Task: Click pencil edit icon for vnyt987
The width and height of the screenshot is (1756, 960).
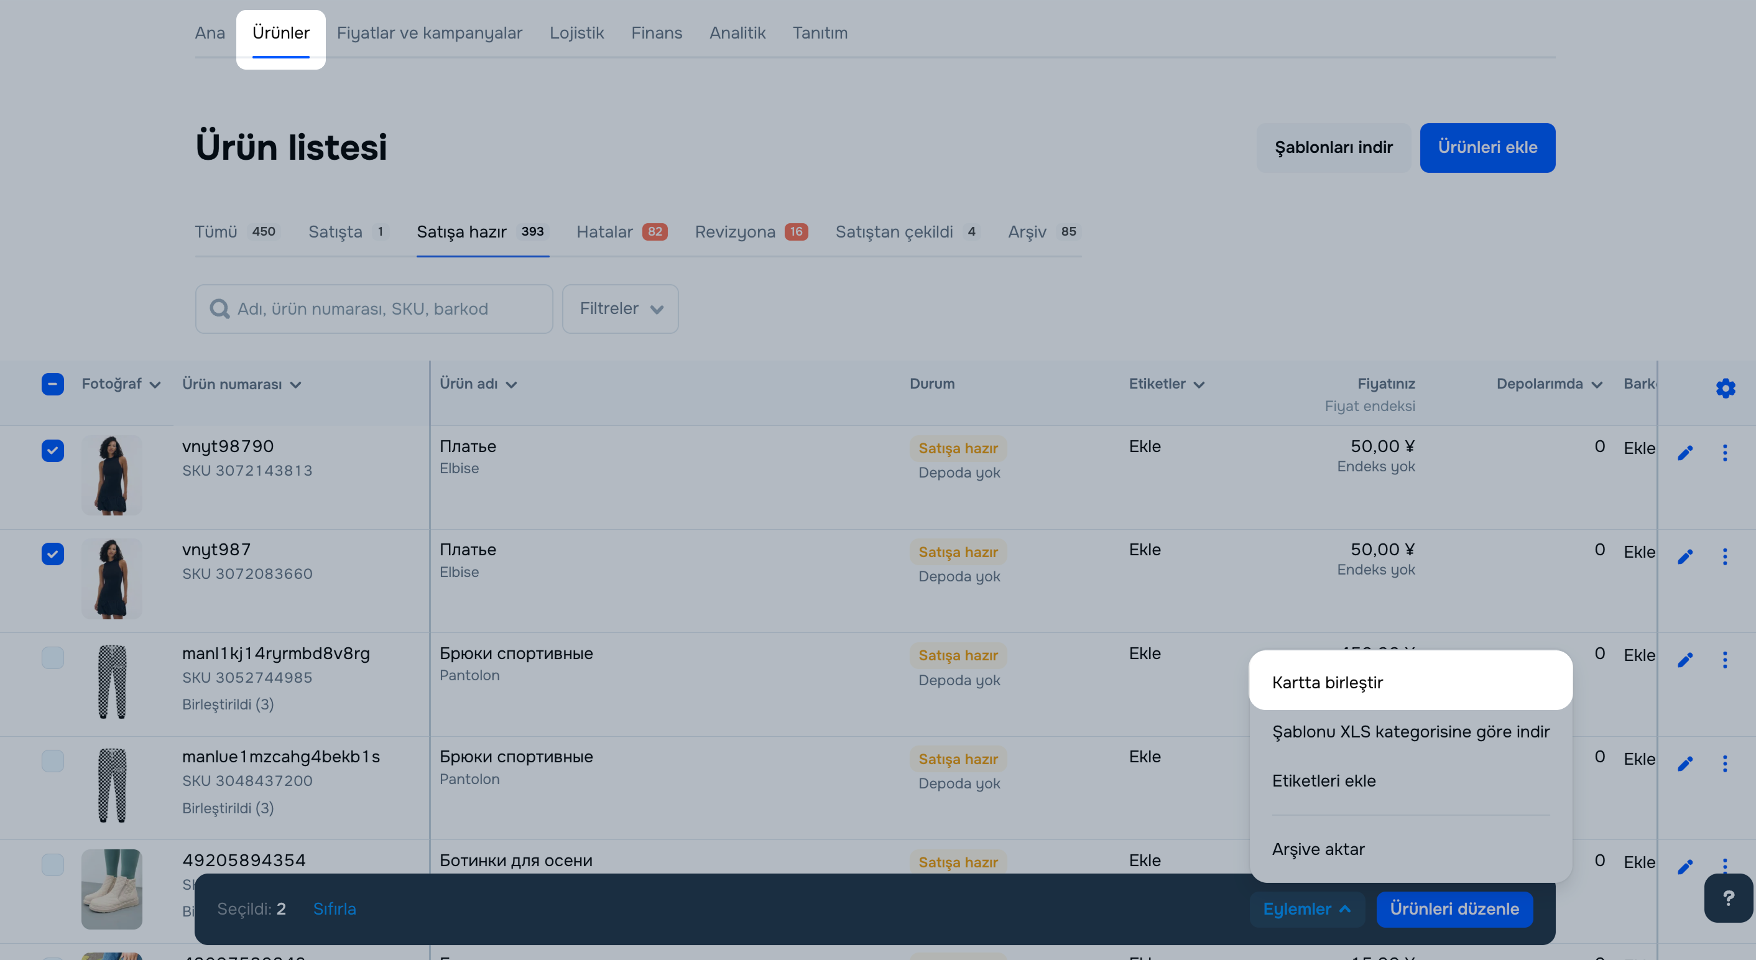Action: pos(1685,556)
